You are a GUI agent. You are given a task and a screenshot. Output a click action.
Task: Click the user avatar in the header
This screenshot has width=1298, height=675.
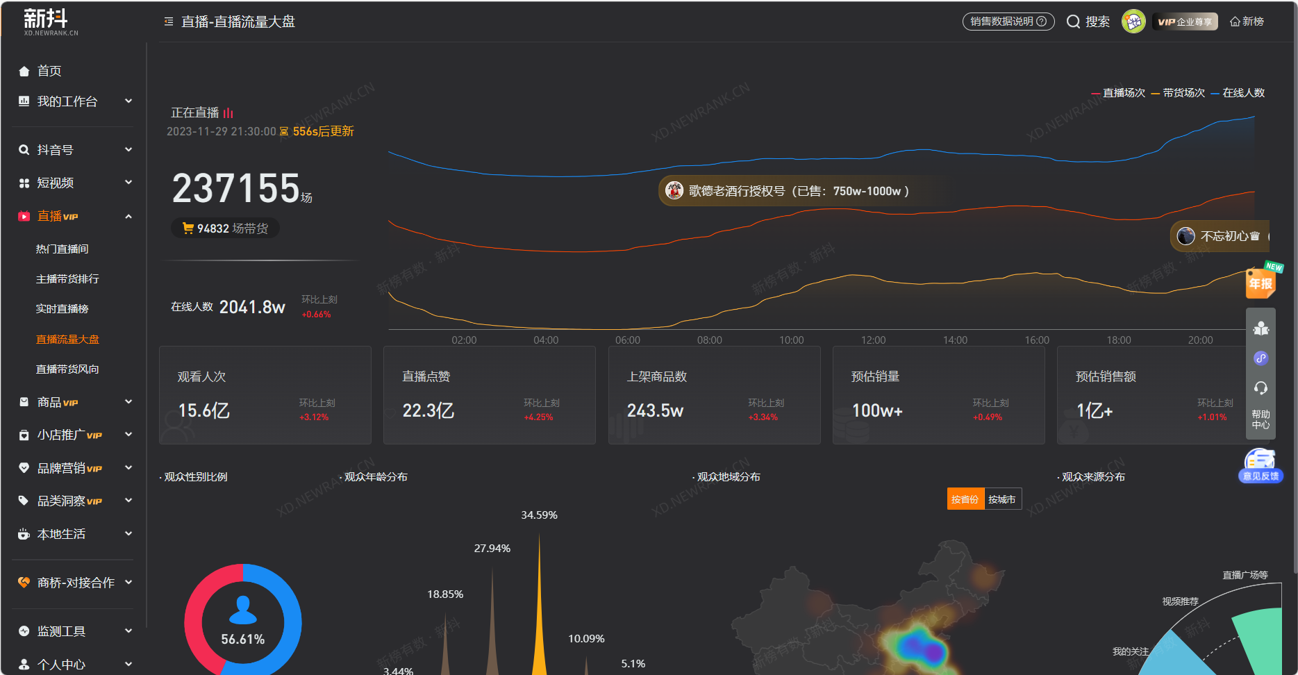1133,22
